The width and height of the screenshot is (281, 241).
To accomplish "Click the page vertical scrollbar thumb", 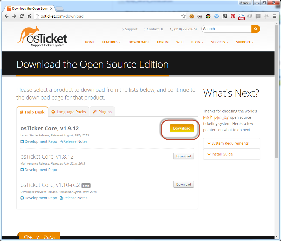I will point(277,92).
